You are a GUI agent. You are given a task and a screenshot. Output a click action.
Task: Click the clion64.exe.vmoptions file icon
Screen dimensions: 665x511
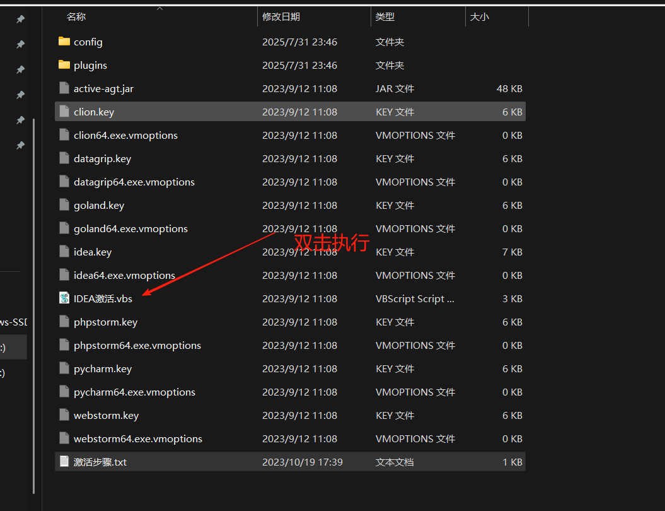click(x=64, y=134)
